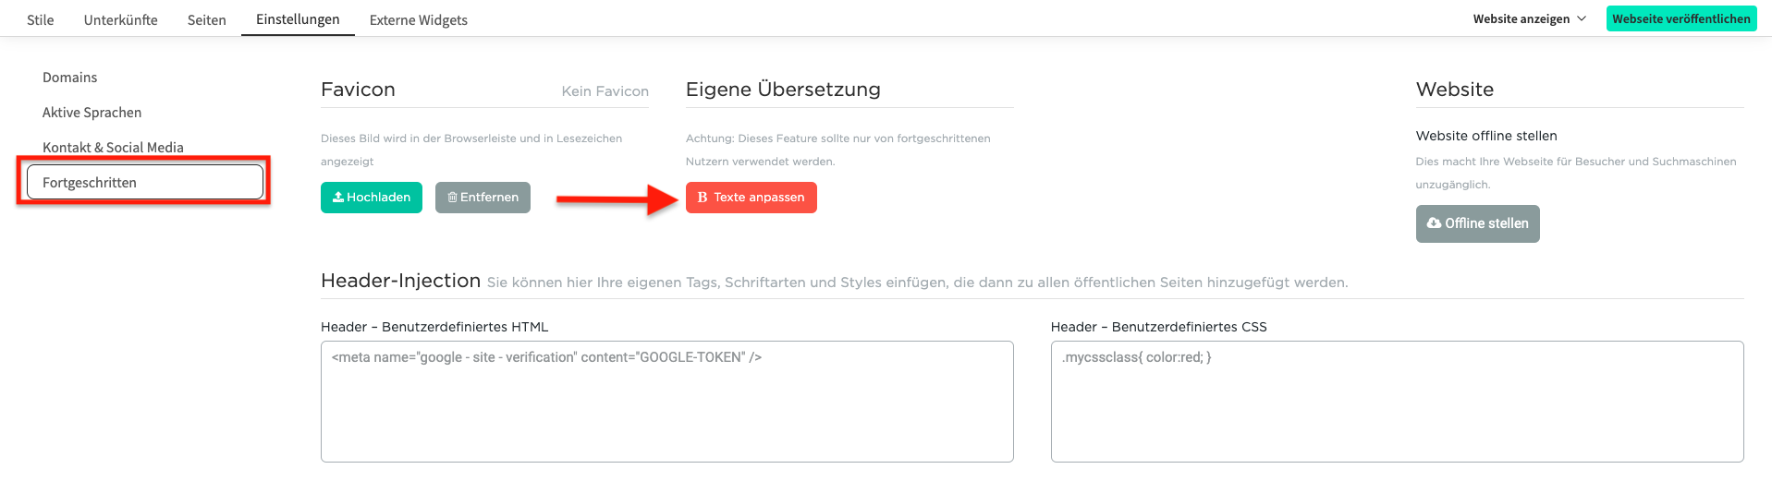Image resolution: width=1772 pixels, height=481 pixels.
Task: Go to the Seiten tab
Action: pyautogui.click(x=206, y=19)
